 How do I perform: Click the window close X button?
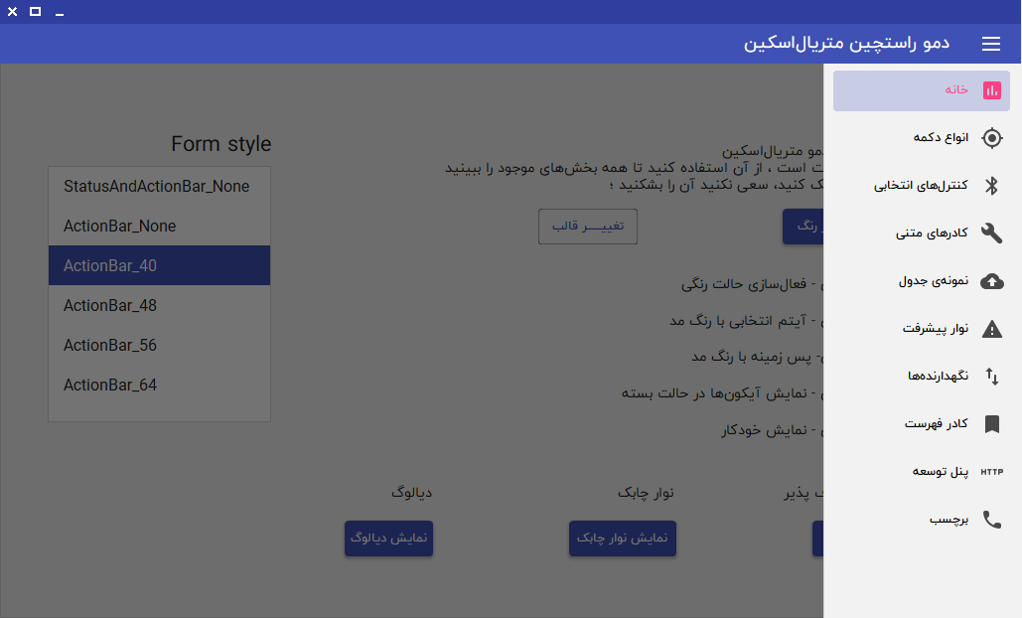[x=12, y=12]
